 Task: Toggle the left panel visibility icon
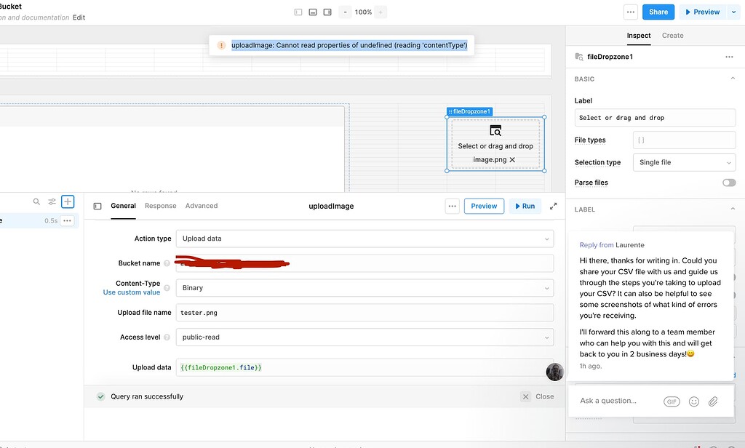point(298,12)
